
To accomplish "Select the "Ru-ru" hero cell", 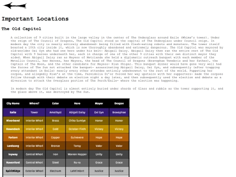I will [77, 163].
